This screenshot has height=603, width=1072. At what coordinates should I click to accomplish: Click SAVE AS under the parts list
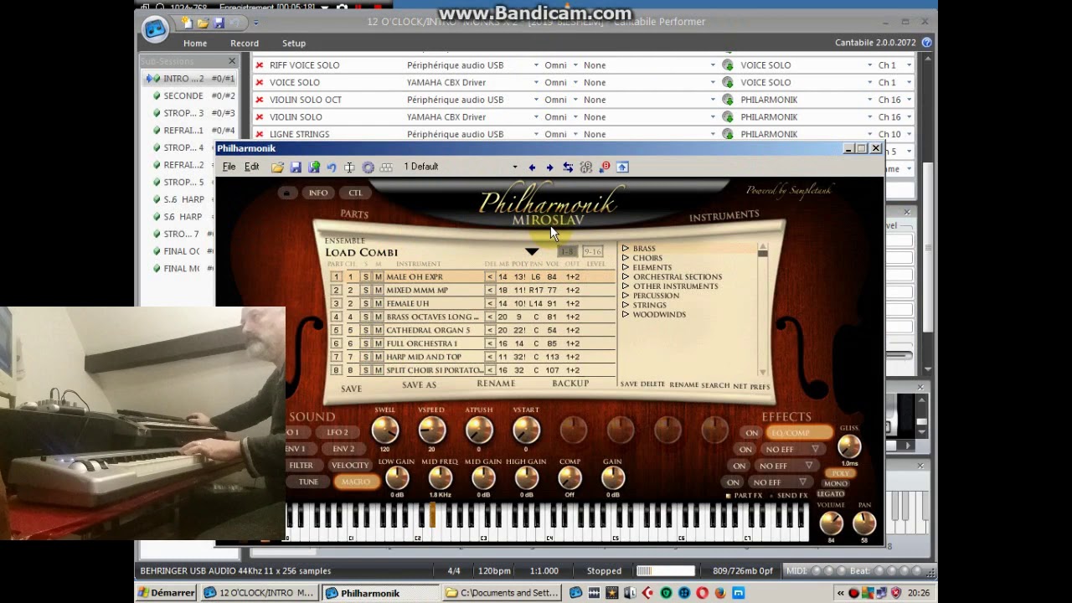click(419, 385)
